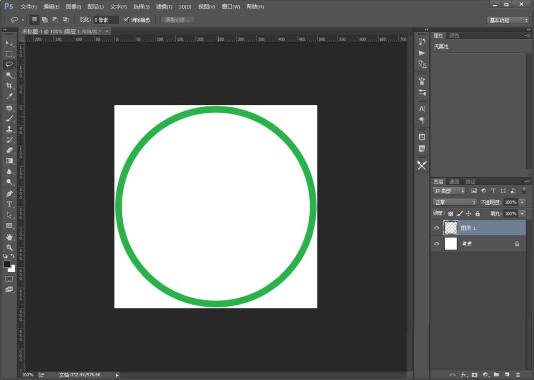The width and height of the screenshot is (534, 380).
Task: Open the blend mode dropdown showing 正常
Action: coord(453,203)
